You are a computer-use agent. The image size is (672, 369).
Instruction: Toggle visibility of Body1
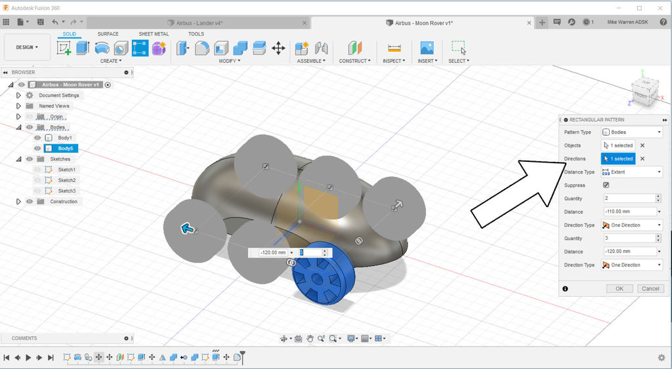coord(37,138)
